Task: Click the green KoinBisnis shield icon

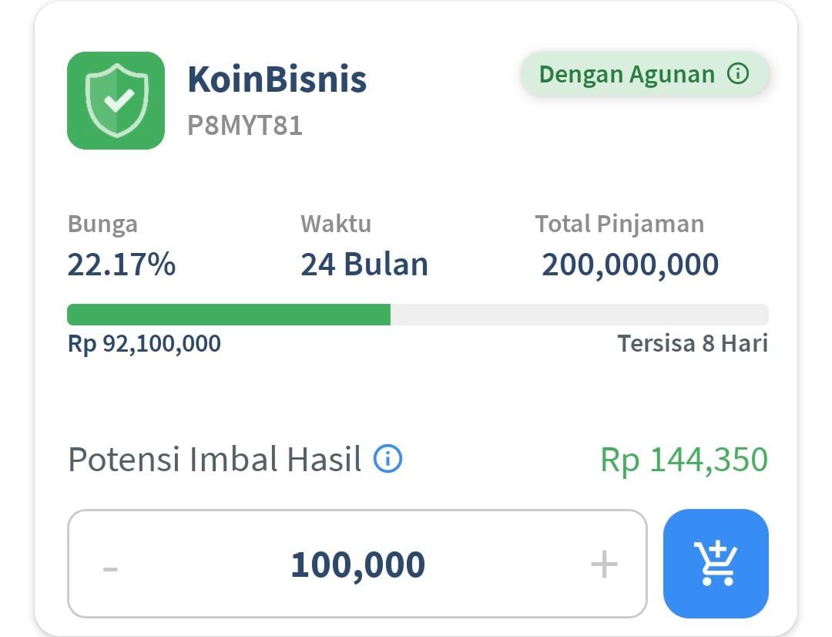Action: point(116,100)
